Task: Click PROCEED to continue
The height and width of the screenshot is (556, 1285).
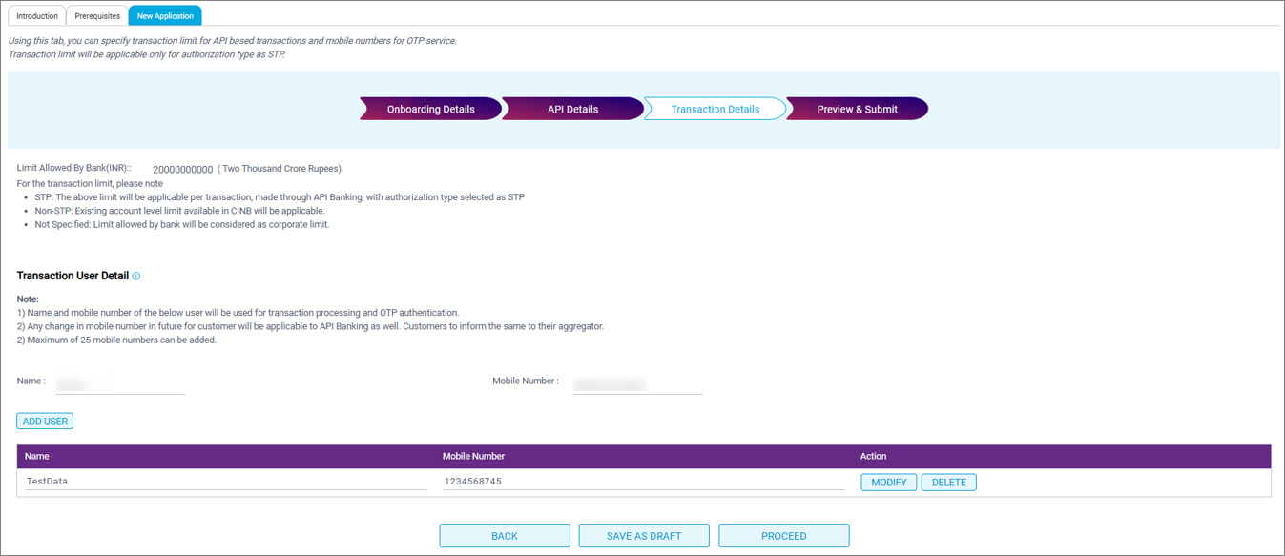Action: point(783,536)
